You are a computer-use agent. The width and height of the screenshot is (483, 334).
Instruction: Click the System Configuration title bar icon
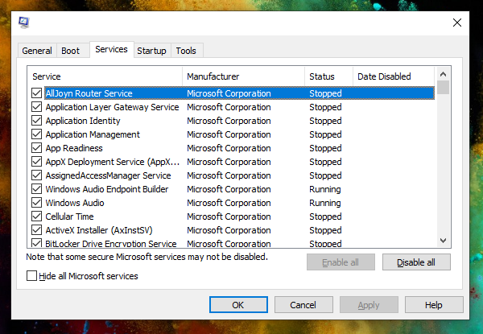point(25,23)
